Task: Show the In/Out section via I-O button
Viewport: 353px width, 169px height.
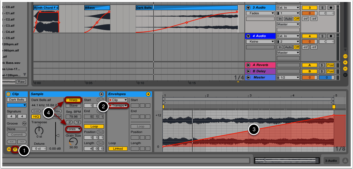Action: 345,56
